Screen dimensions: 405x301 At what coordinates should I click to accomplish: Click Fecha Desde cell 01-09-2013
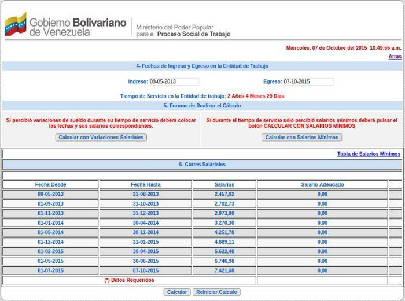pyautogui.click(x=51, y=204)
